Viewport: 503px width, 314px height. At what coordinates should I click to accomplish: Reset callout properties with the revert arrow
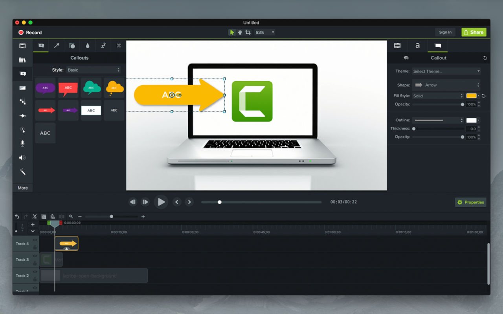click(x=485, y=58)
